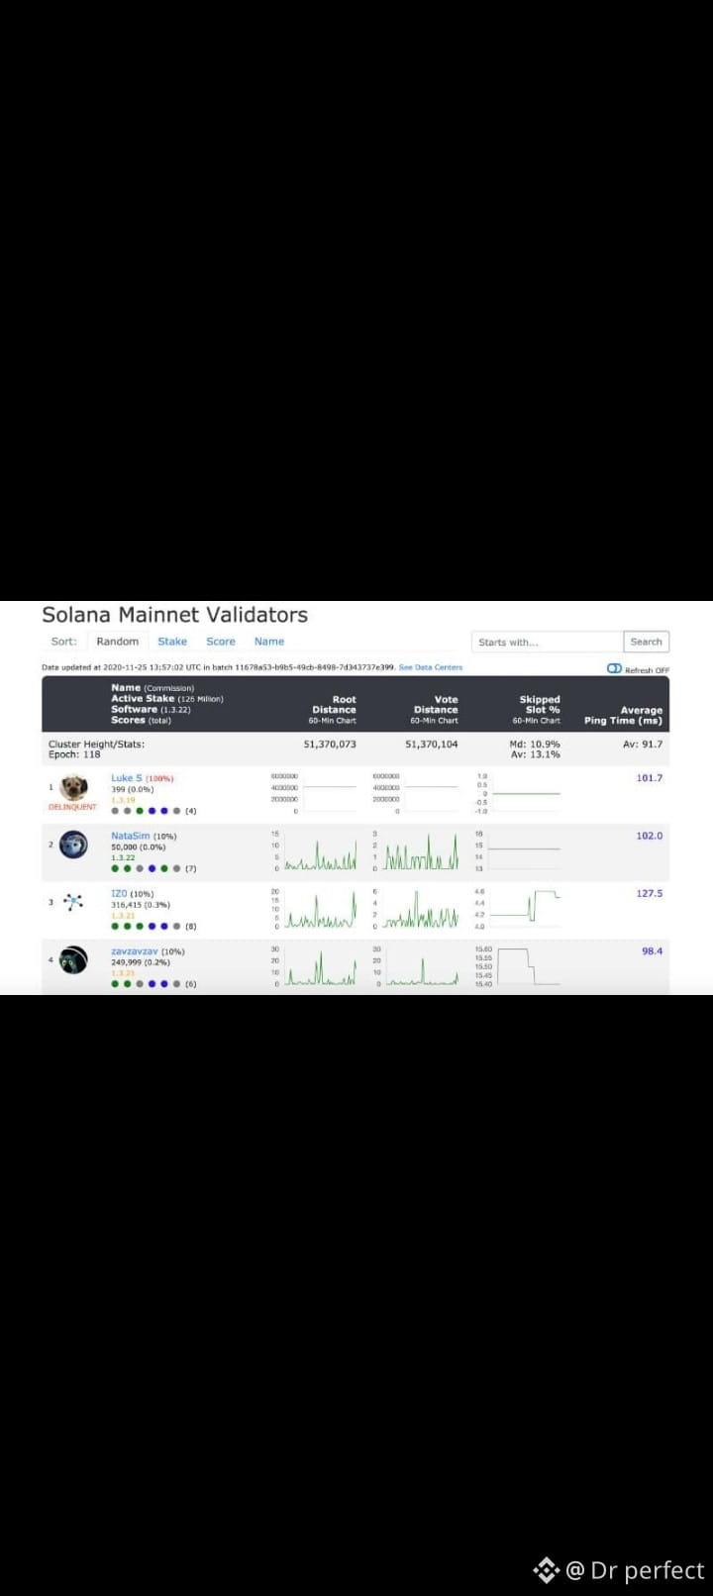Click the DELINQUENT label under Luke S
This screenshot has height=1596, width=713.
click(73, 807)
